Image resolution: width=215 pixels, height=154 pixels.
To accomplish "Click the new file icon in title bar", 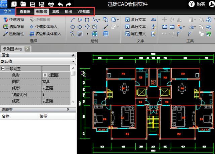I will (14, 4).
